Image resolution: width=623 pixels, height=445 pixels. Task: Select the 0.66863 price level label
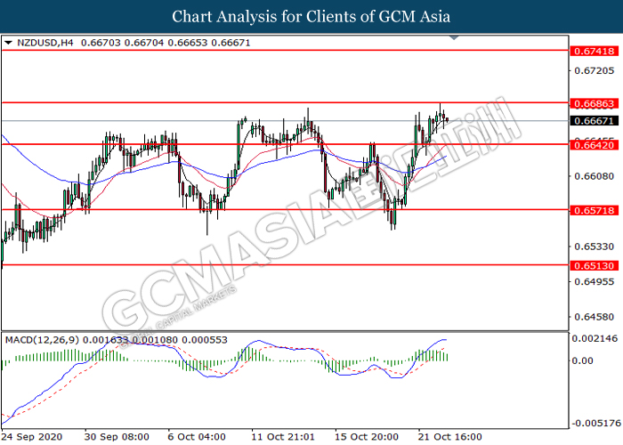pyautogui.click(x=594, y=103)
